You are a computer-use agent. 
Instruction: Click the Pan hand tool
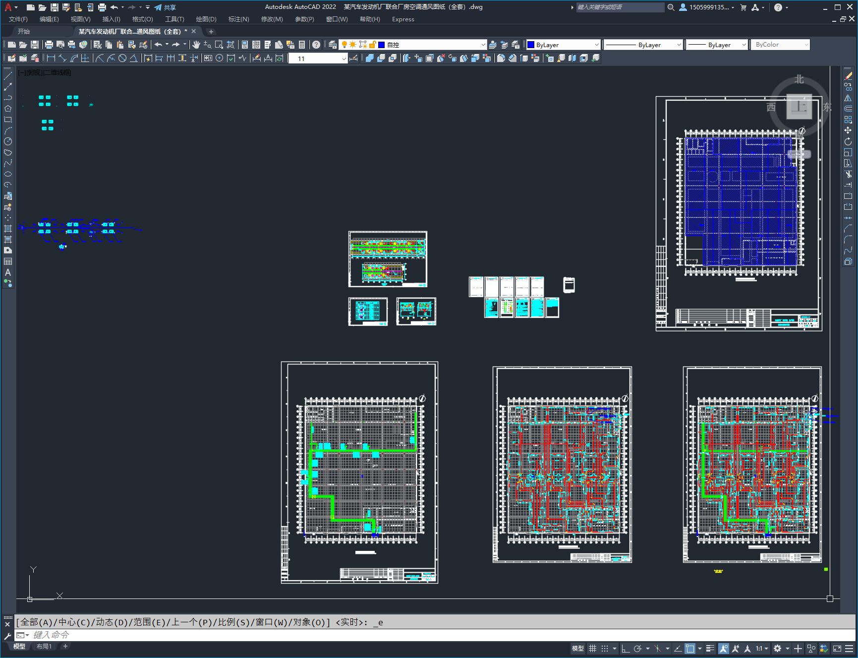pos(196,45)
